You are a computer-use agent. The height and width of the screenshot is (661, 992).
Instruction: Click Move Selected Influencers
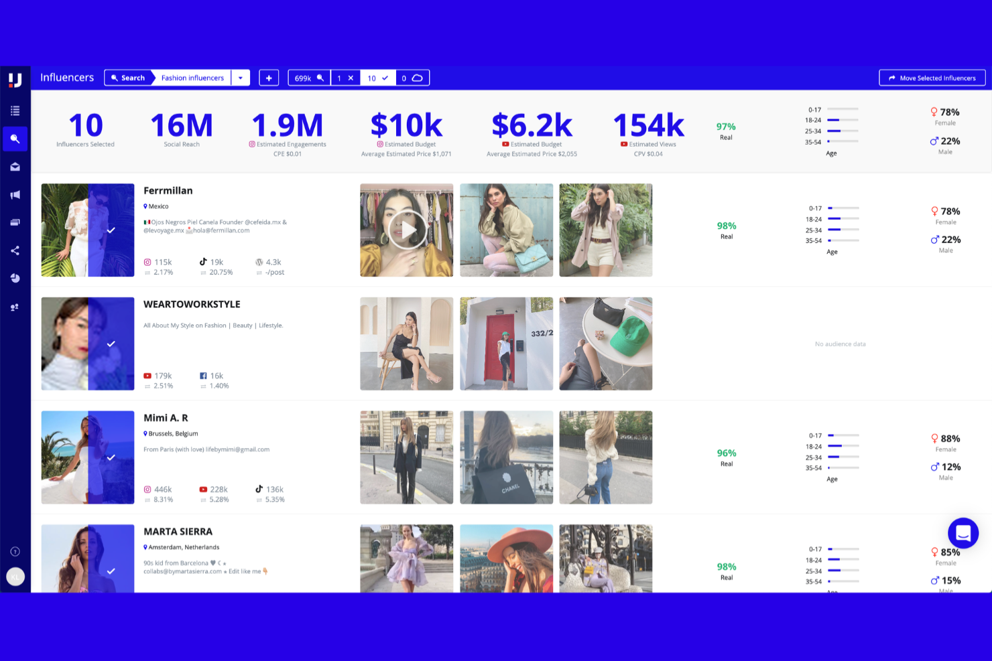[932, 78]
